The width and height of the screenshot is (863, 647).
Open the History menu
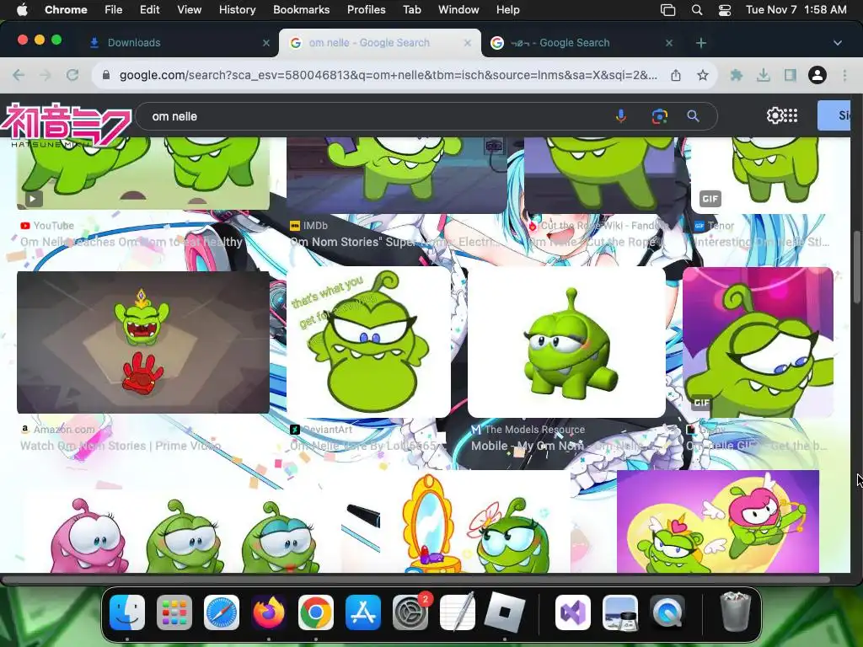click(237, 10)
